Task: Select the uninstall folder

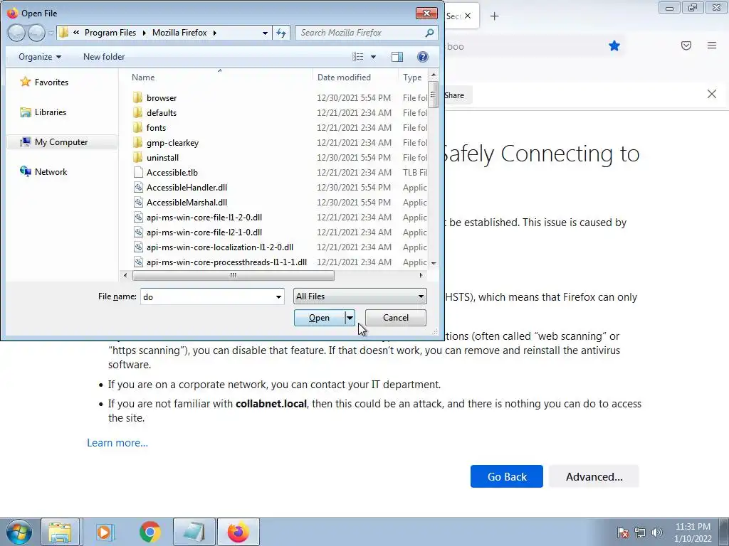Action: 162,157
